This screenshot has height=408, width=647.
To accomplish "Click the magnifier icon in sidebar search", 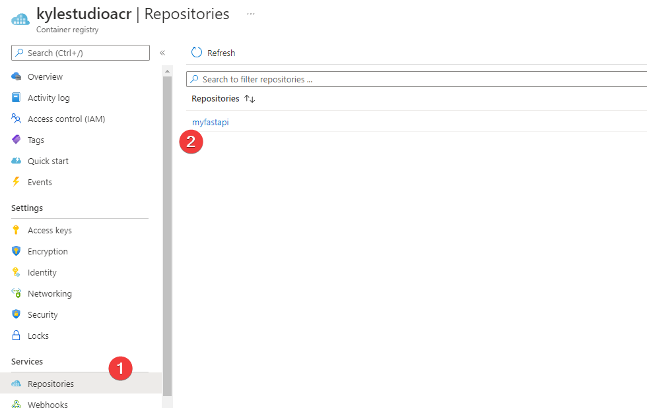I will point(19,53).
